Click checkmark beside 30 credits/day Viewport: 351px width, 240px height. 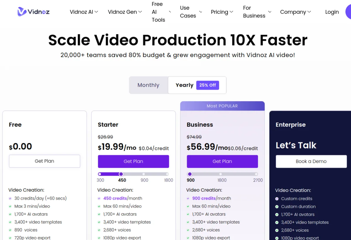(x=11, y=198)
